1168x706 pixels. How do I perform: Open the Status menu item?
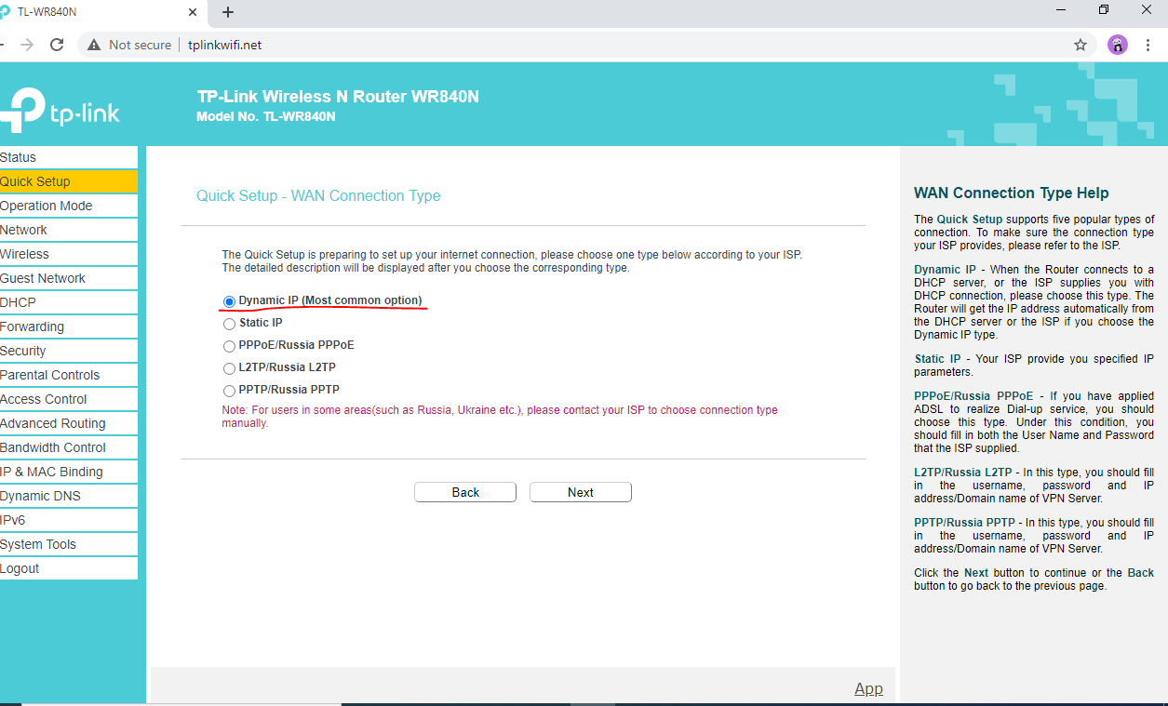click(69, 157)
